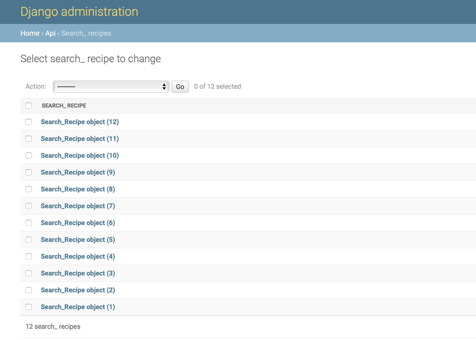Open Search_Recipe object (8) link
Viewport: 476px width, 340px height.
pos(78,189)
